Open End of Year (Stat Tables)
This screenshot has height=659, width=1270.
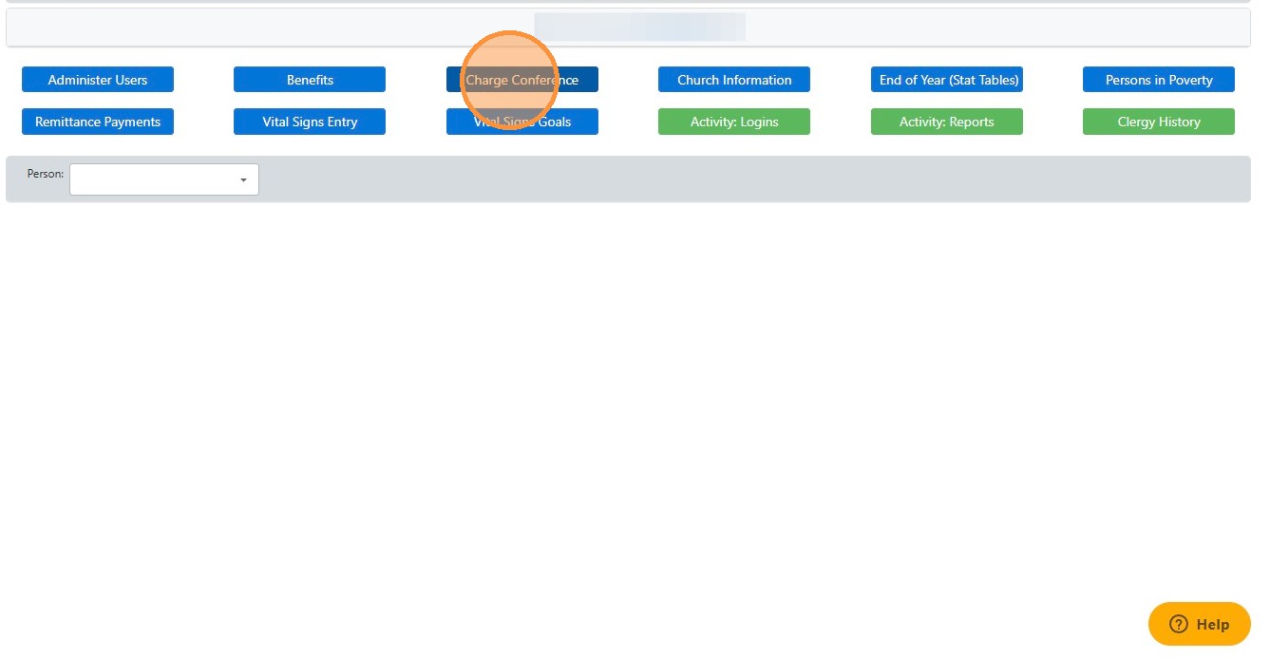click(947, 80)
